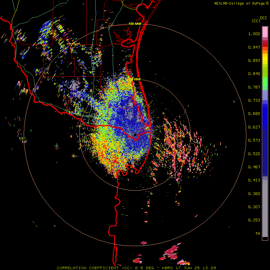This screenshot has height=270, width=270.
Task: Pick the light pink swatch beside 1.000
Action: 265,32
